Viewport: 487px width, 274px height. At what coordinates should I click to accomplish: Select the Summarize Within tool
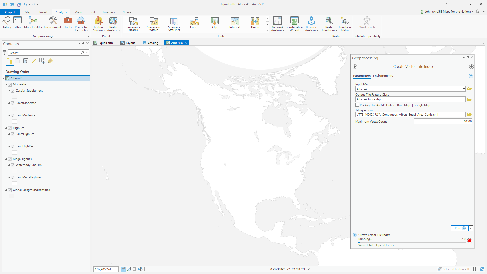pyautogui.click(x=154, y=24)
